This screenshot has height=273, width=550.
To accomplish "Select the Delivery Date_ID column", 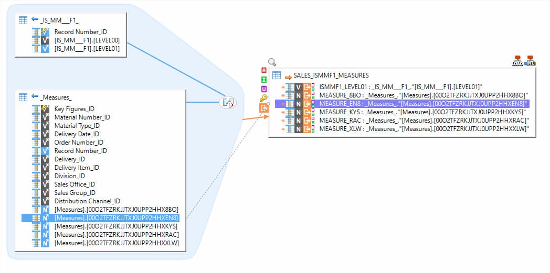I will [x=77, y=134].
